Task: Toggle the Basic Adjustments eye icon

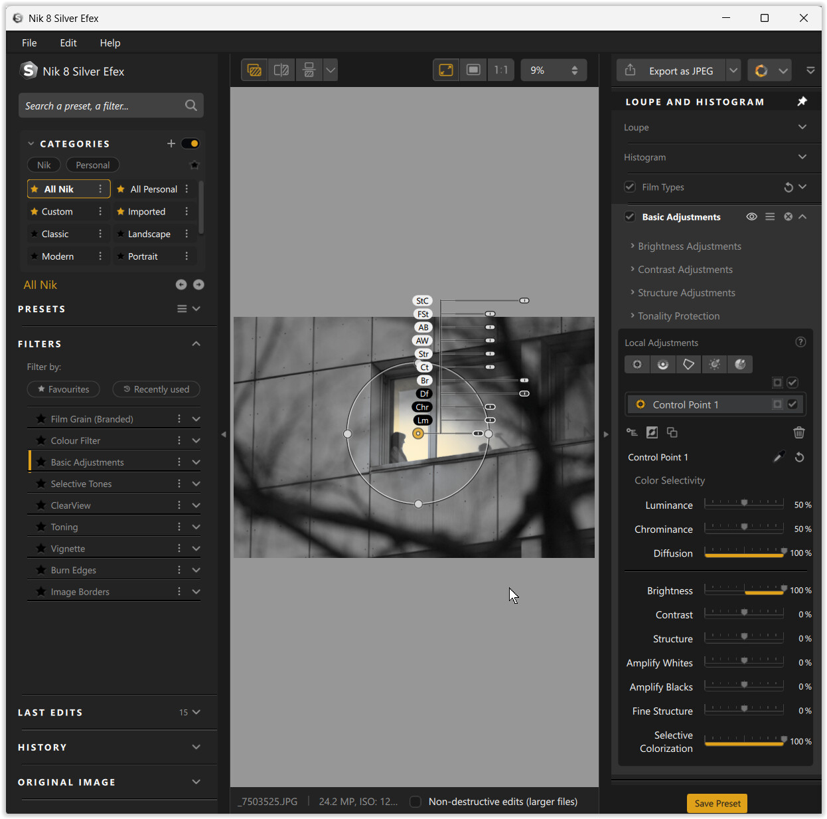Action: tap(751, 217)
